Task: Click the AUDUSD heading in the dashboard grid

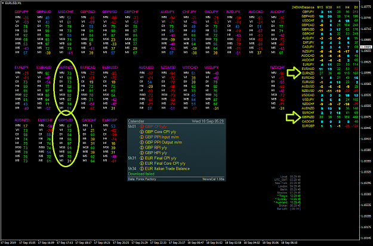Action: pos(146,67)
